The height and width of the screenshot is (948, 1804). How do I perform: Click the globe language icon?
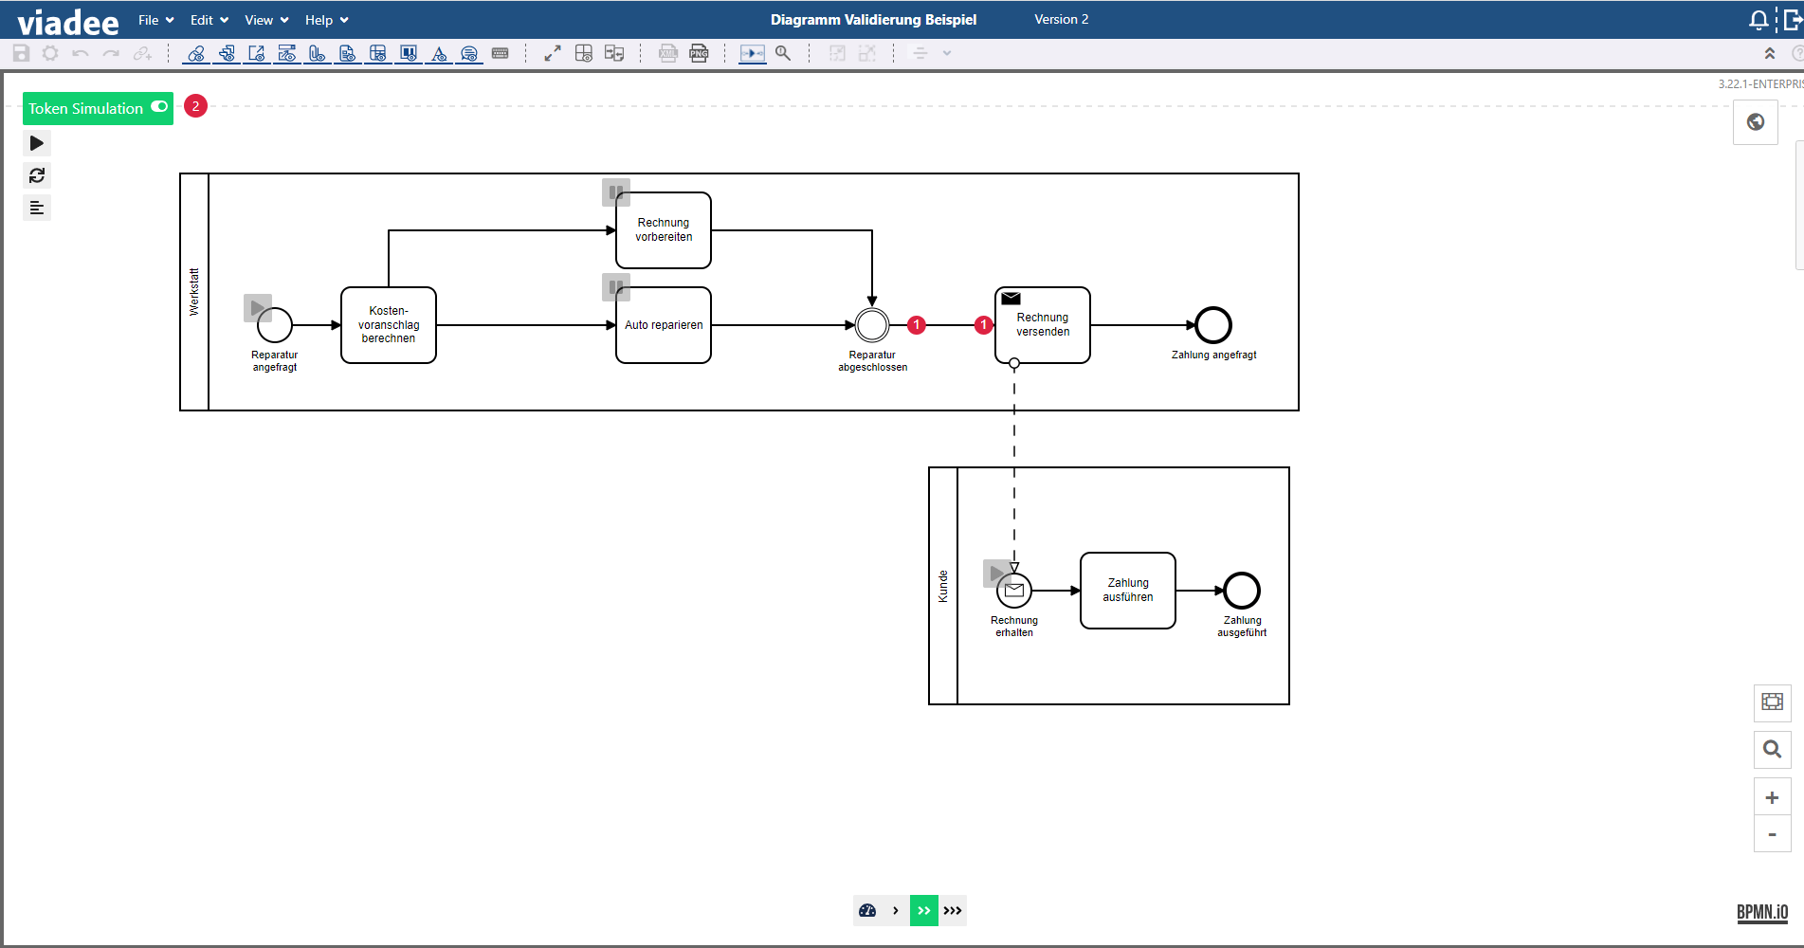click(1756, 122)
